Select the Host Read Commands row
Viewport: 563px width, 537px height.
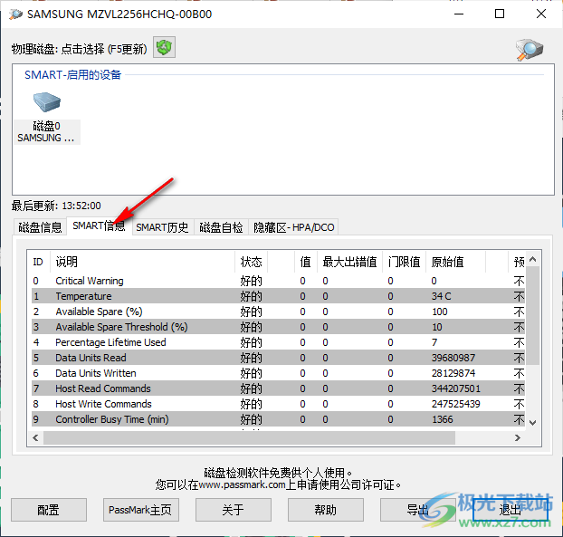278,388
